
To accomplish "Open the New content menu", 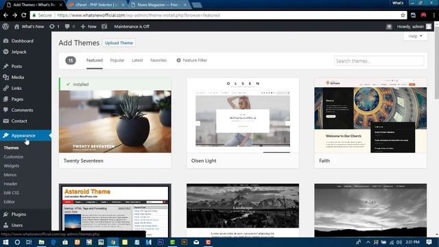I will (88, 27).
